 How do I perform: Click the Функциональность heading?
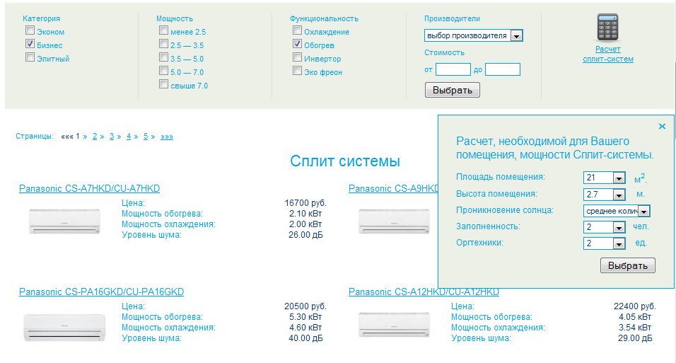[x=324, y=18]
